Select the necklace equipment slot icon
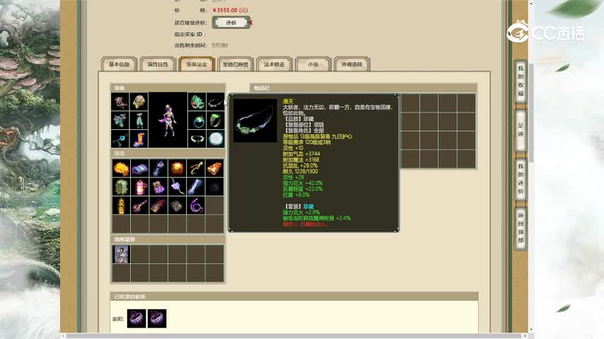 (215, 102)
